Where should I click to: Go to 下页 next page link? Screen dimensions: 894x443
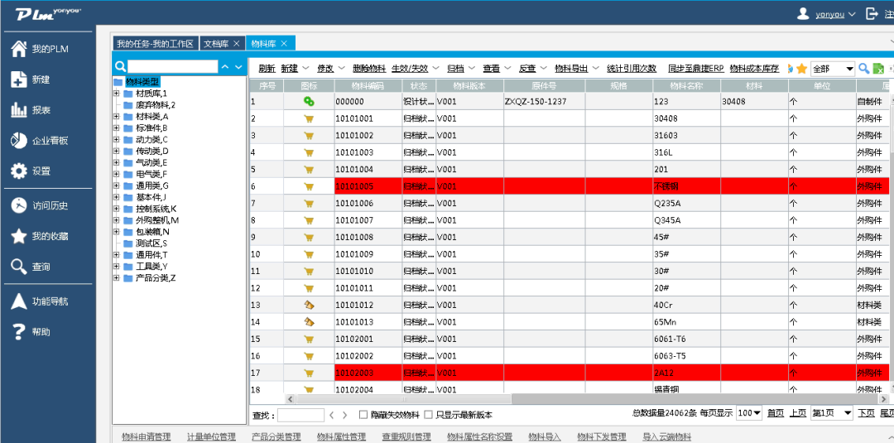[867, 413]
